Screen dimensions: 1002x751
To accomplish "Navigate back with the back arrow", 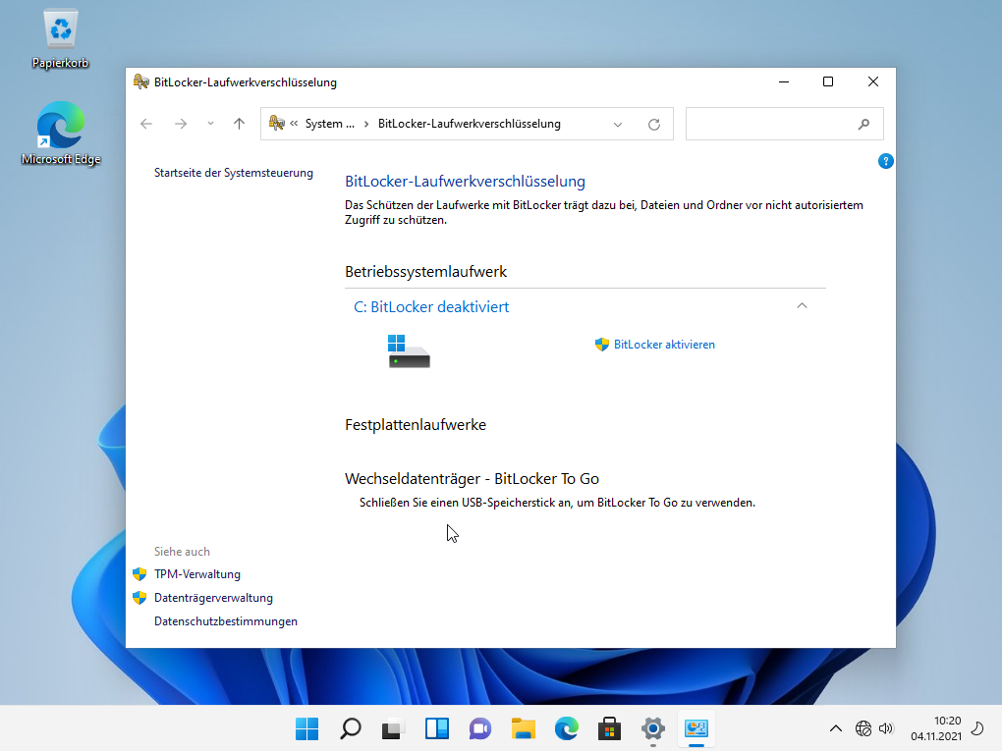I will [x=146, y=124].
